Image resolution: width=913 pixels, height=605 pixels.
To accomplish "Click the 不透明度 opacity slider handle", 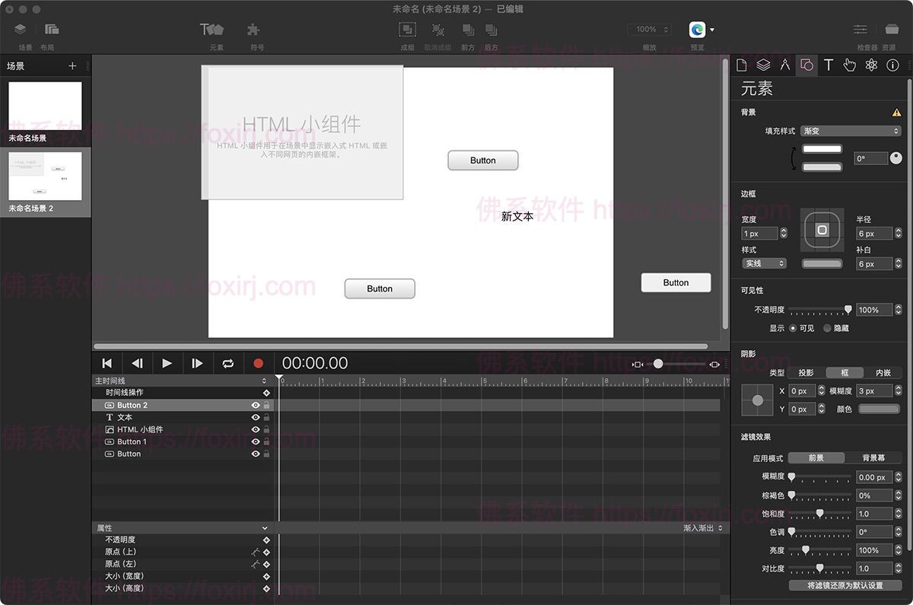I will (x=848, y=310).
